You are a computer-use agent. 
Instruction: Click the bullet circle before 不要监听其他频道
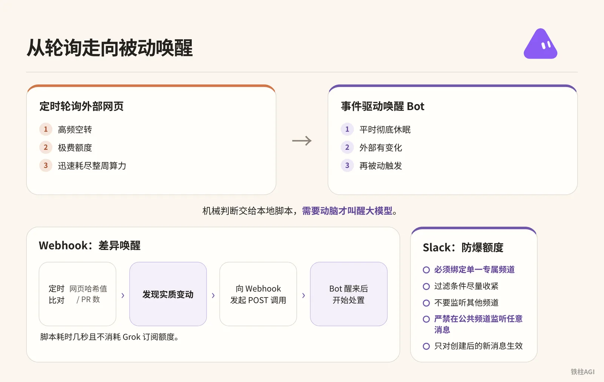pyautogui.click(x=426, y=303)
